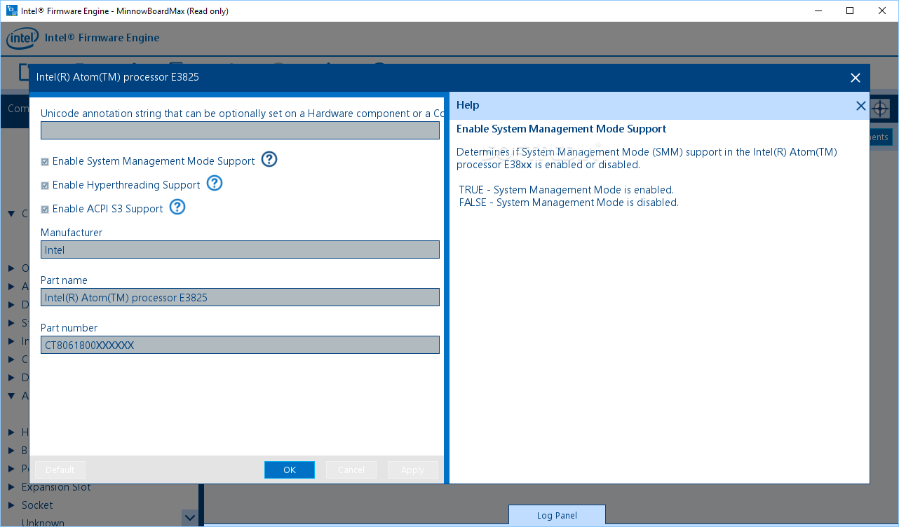Click the "FALSE - System Management Mode is disabled." line

(x=569, y=203)
